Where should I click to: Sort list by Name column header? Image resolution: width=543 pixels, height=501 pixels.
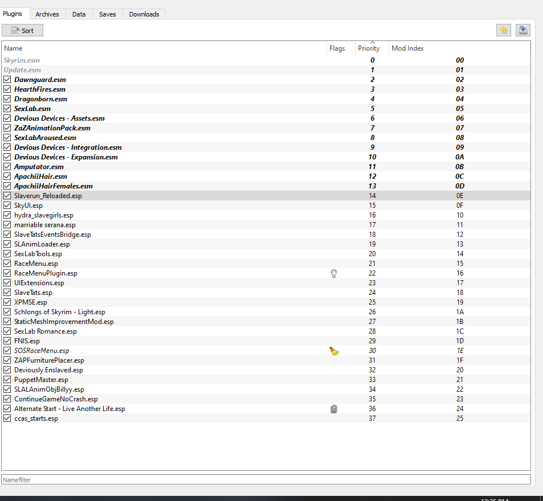pos(164,48)
